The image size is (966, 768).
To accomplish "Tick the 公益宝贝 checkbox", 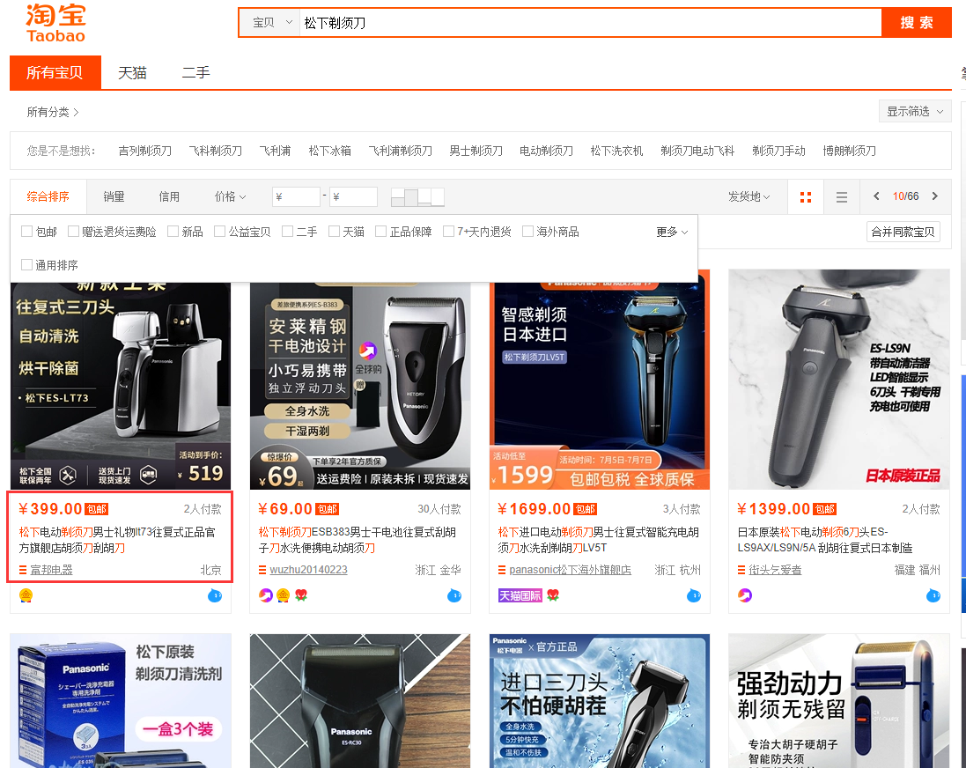I will click(x=219, y=231).
